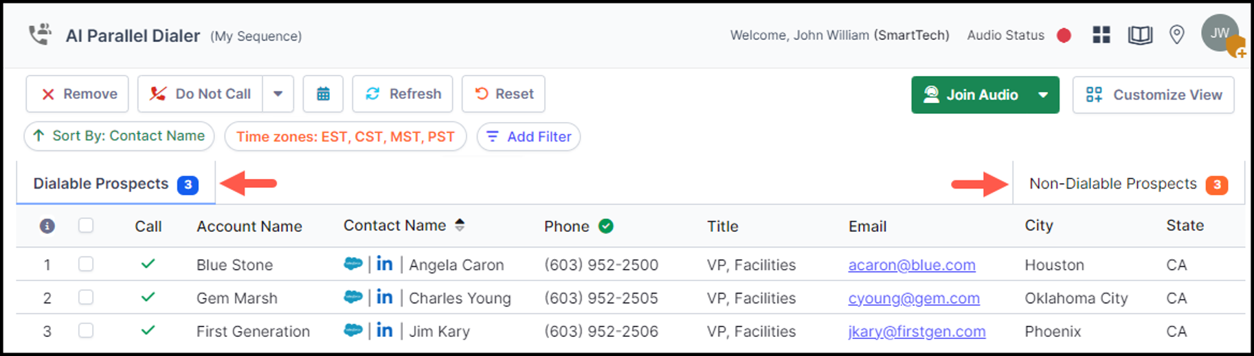This screenshot has height=356, width=1254.
Task: Click the Add Filter chip
Action: [528, 137]
